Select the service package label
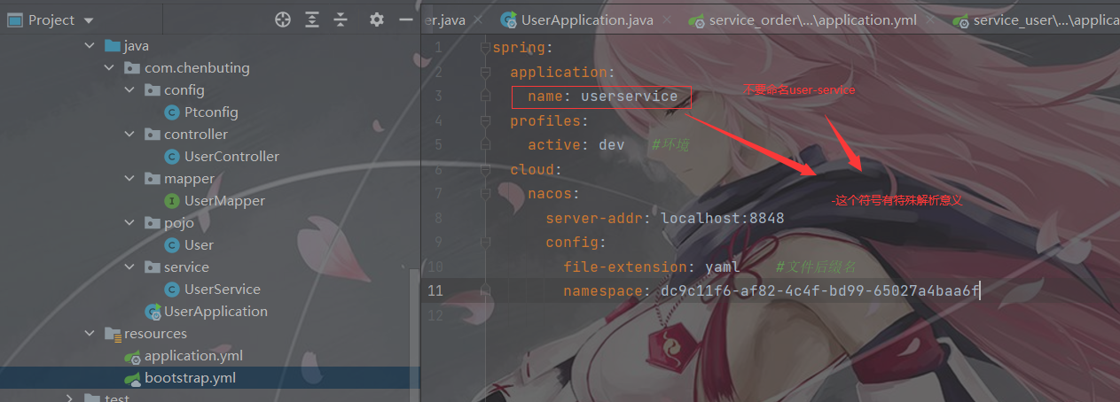Viewport: 1120px width, 402px height. [186, 267]
